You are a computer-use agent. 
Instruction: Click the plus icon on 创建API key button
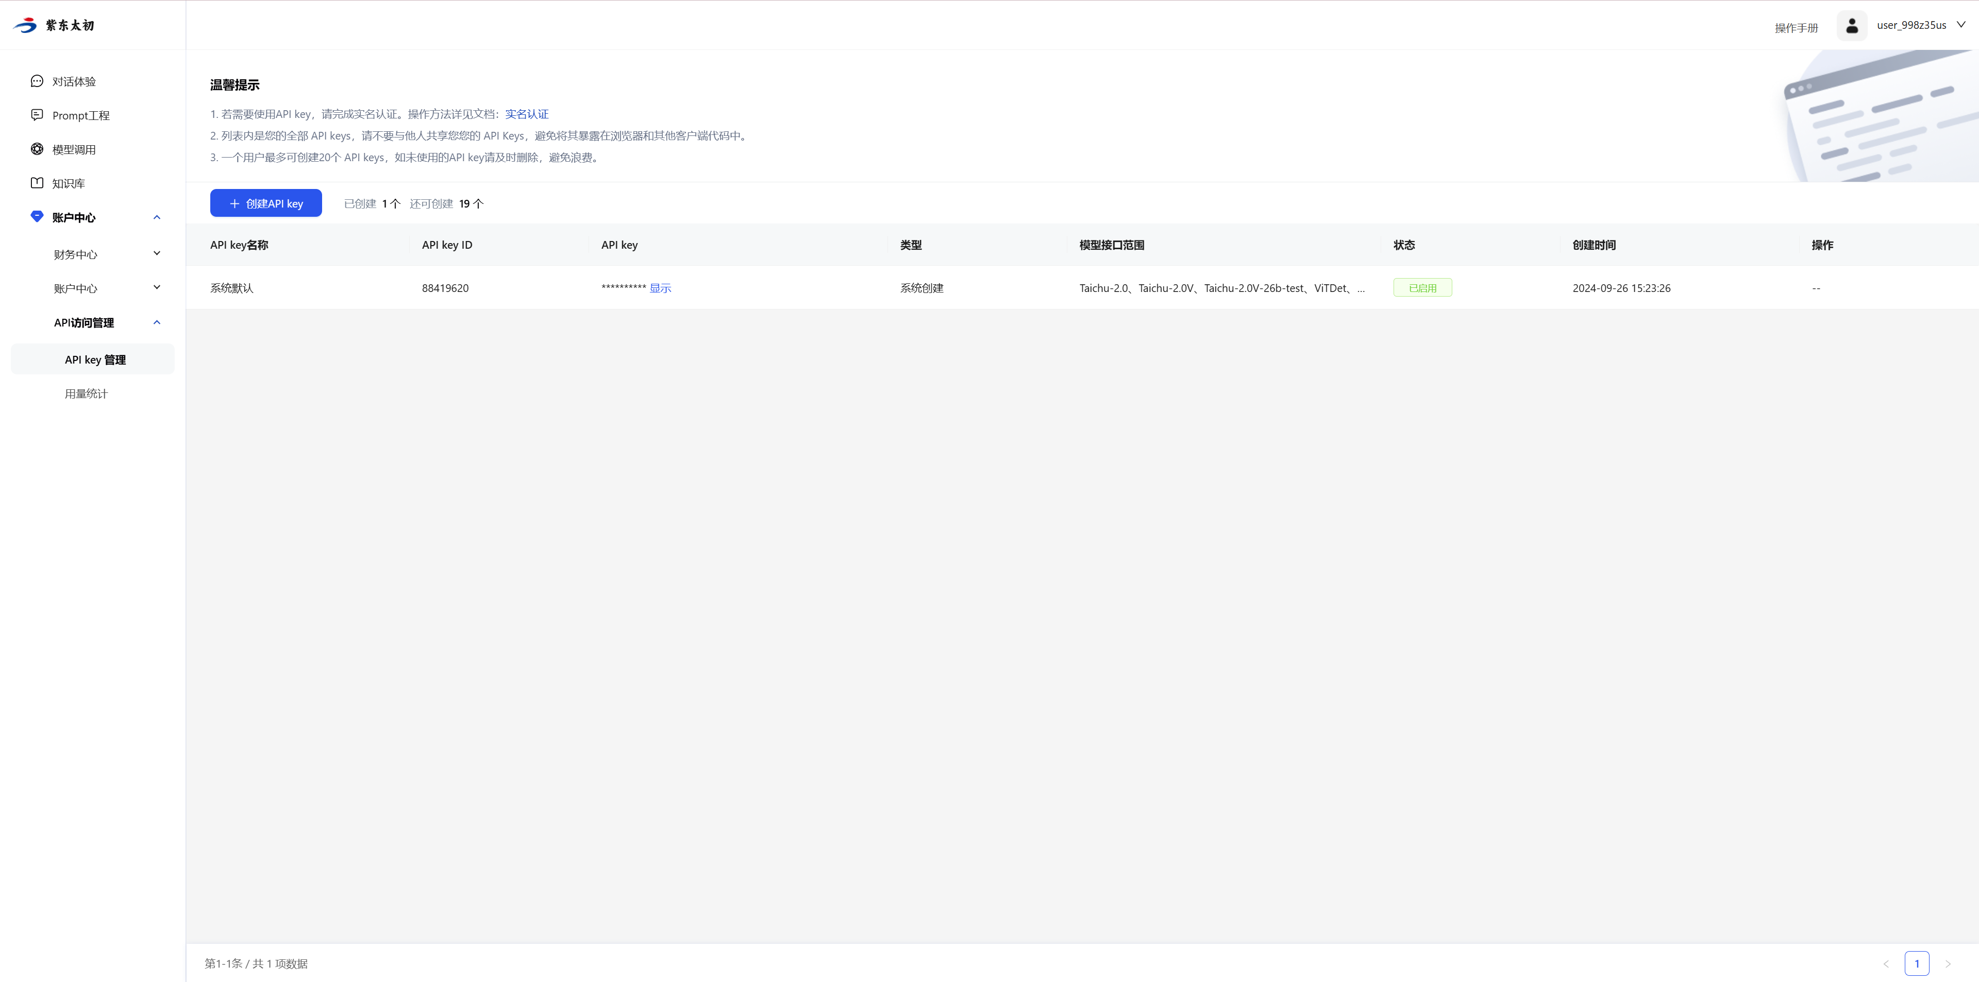pyautogui.click(x=234, y=203)
